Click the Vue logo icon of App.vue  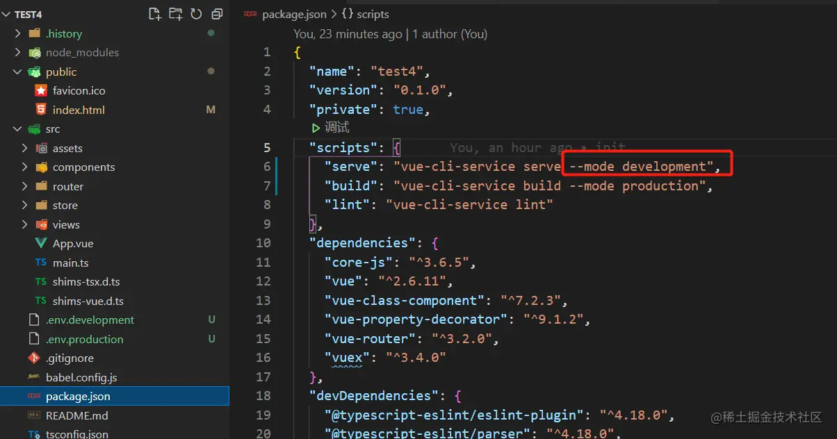click(41, 244)
